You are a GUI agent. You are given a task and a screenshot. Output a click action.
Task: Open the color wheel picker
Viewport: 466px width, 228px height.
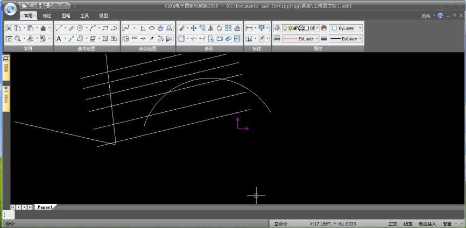(324, 28)
